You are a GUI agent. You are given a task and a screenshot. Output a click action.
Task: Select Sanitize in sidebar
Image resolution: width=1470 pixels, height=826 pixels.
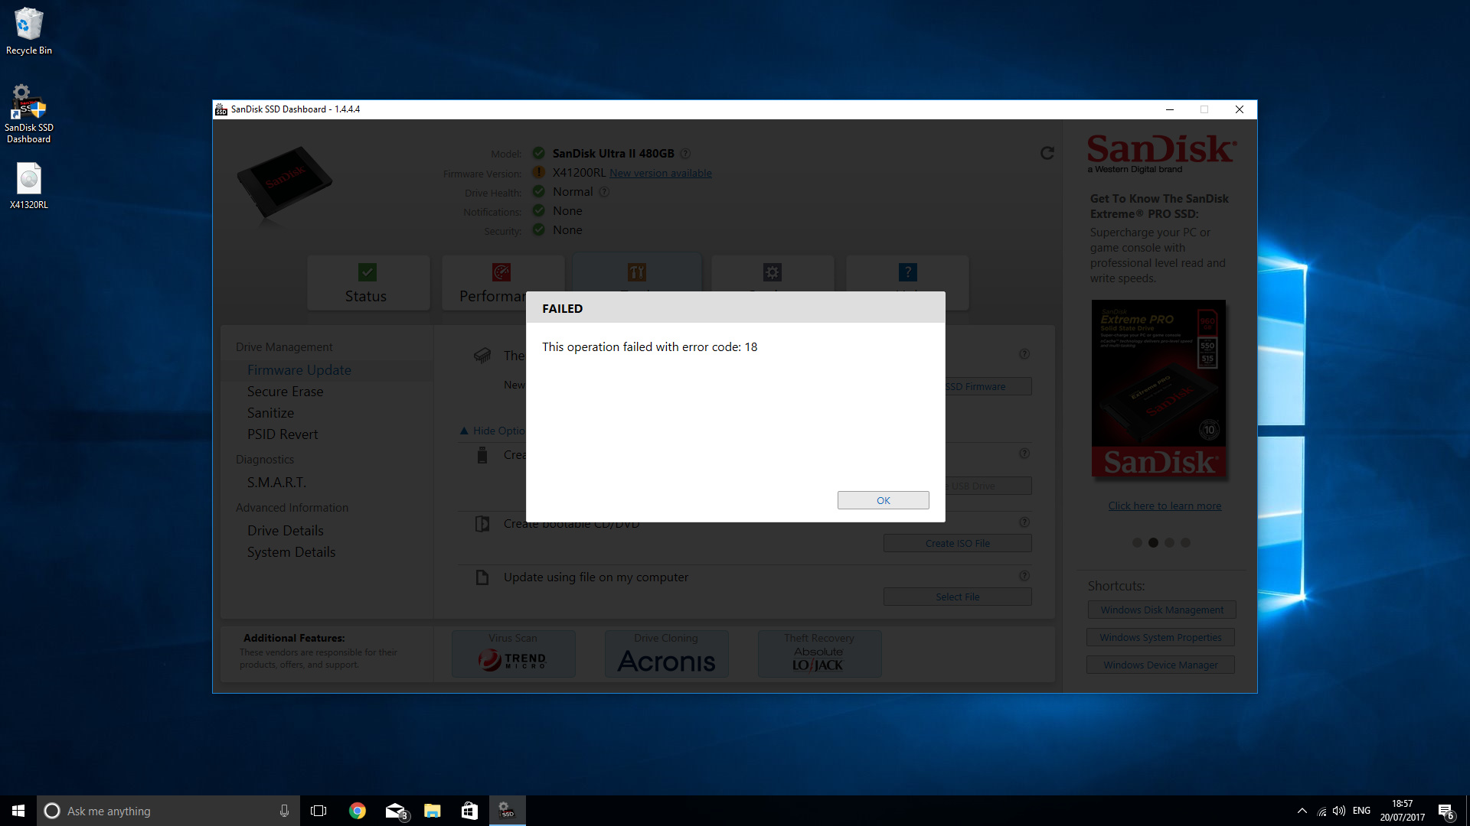pos(270,413)
